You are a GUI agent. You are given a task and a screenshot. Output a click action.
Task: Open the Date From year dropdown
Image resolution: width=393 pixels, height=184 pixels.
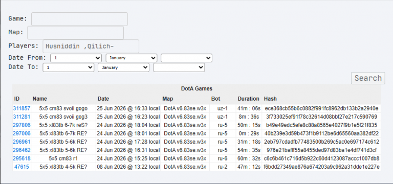click(186, 58)
